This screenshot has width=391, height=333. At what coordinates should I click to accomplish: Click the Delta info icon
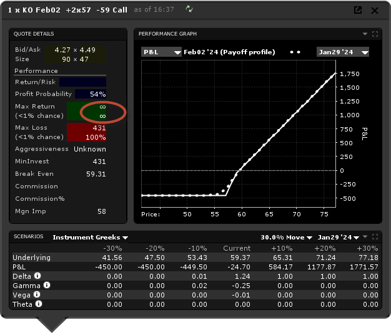pos(37,275)
